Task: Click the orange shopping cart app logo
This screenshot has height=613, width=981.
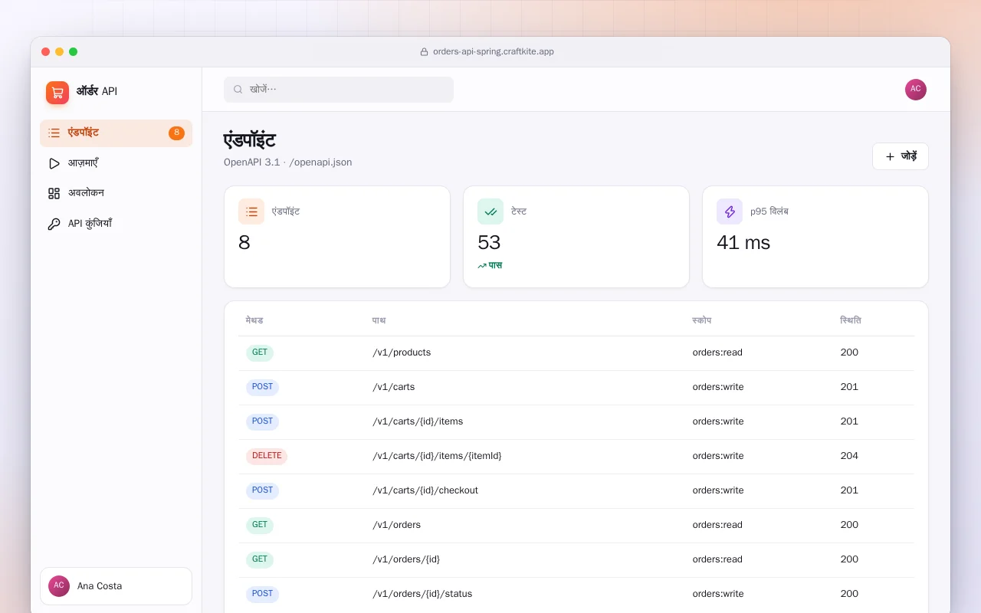Action: coord(57,93)
